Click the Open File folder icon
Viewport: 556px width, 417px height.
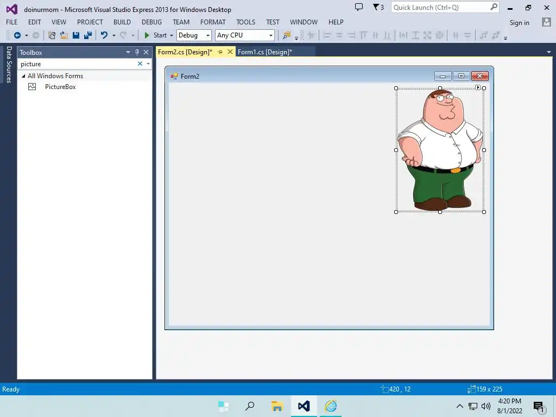click(x=64, y=35)
